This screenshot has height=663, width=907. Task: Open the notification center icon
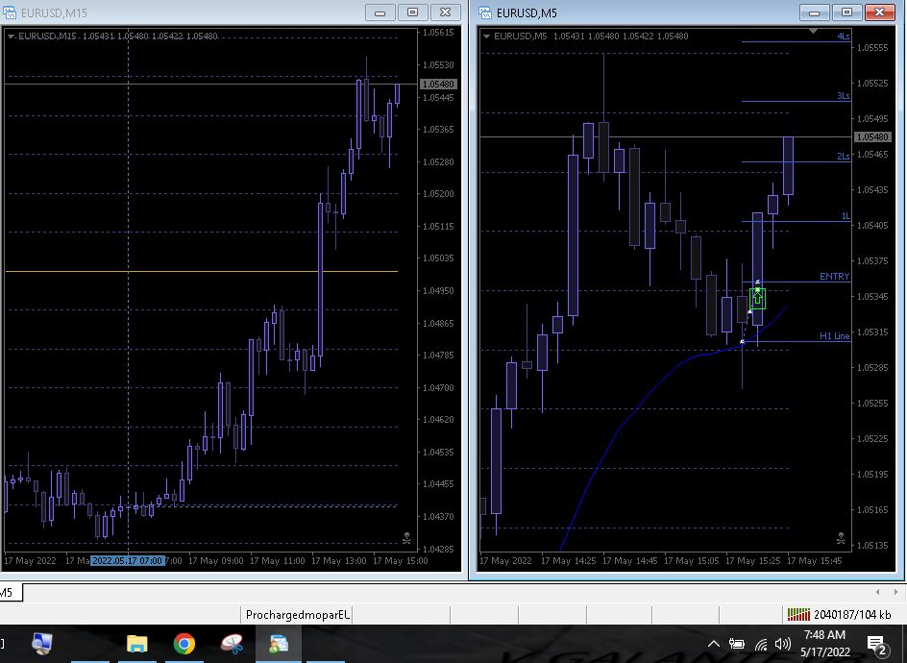pos(877,645)
